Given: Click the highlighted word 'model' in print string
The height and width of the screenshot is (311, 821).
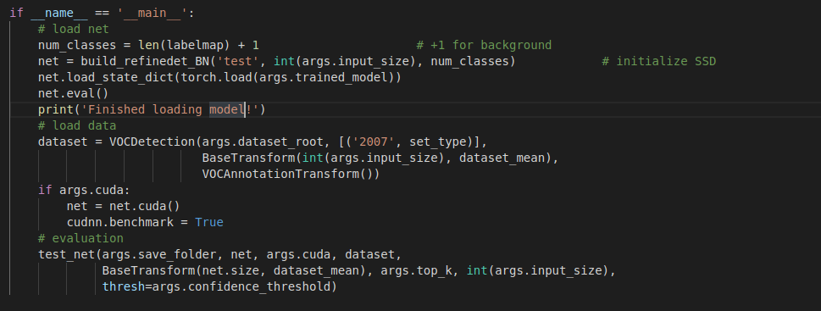Looking at the screenshot, I should [227, 109].
